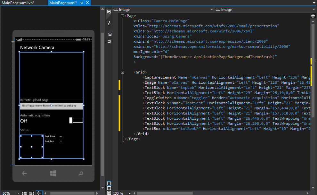Collapse the Page element in XAML
317x195 pixels.
[123, 16]
